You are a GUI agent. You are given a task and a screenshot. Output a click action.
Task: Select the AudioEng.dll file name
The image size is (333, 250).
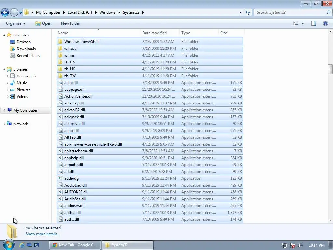click(x=75, y=185)
